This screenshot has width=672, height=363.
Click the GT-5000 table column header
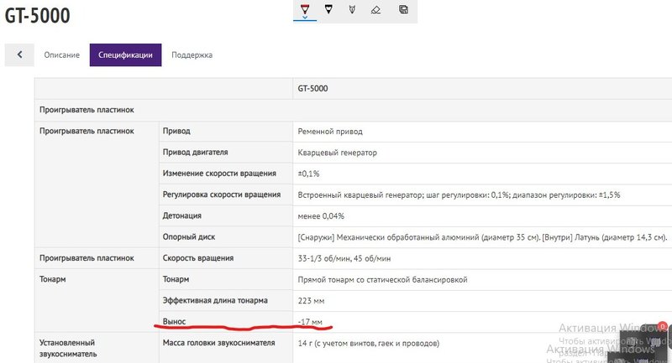pyautogui.click(x=312, y=89)
